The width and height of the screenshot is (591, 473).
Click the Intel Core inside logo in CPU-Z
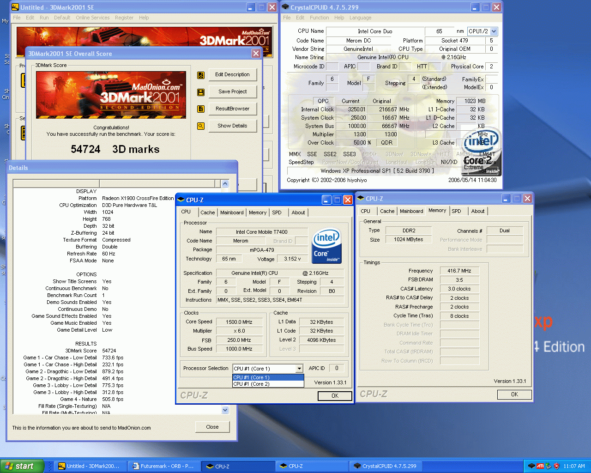pyautogui.click(x=327, y=246)
